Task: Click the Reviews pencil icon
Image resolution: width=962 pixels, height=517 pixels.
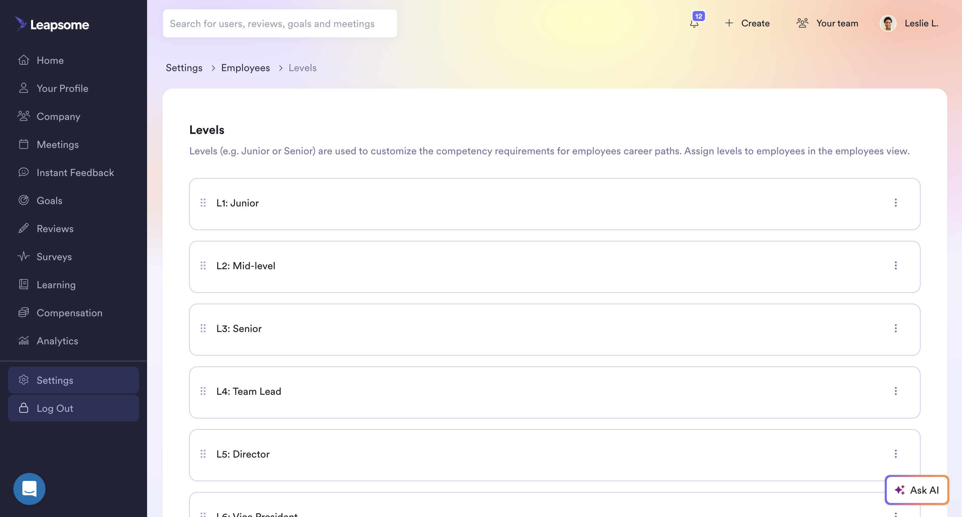Action: (x=23, y=228)
